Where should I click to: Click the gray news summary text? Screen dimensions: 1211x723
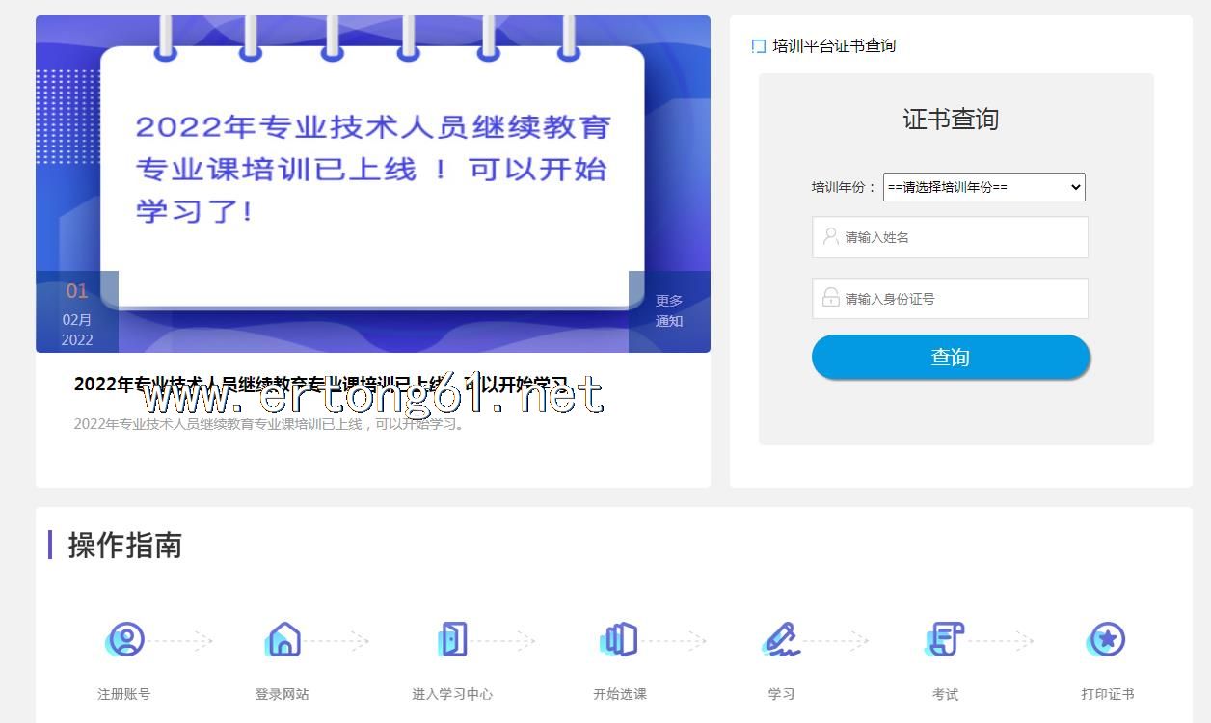point(270,424)
